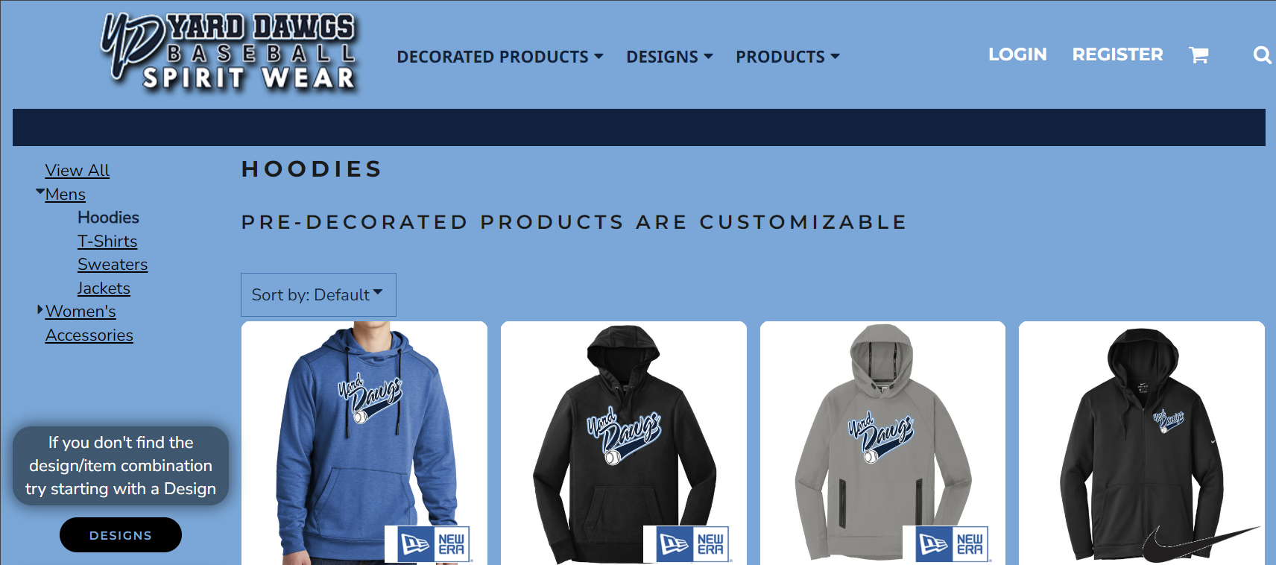
Task: Open the Products navigation menu
Action: click(787, 57)
